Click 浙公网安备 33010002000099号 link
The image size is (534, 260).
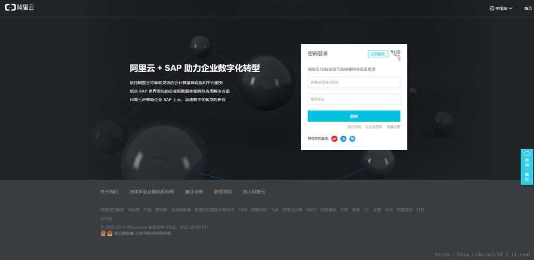[142, 234]
